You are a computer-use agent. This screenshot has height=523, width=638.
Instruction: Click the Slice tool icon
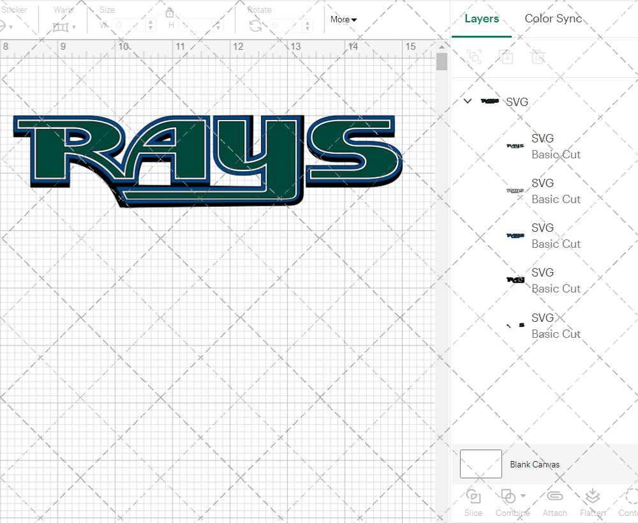tap(473, 497)
